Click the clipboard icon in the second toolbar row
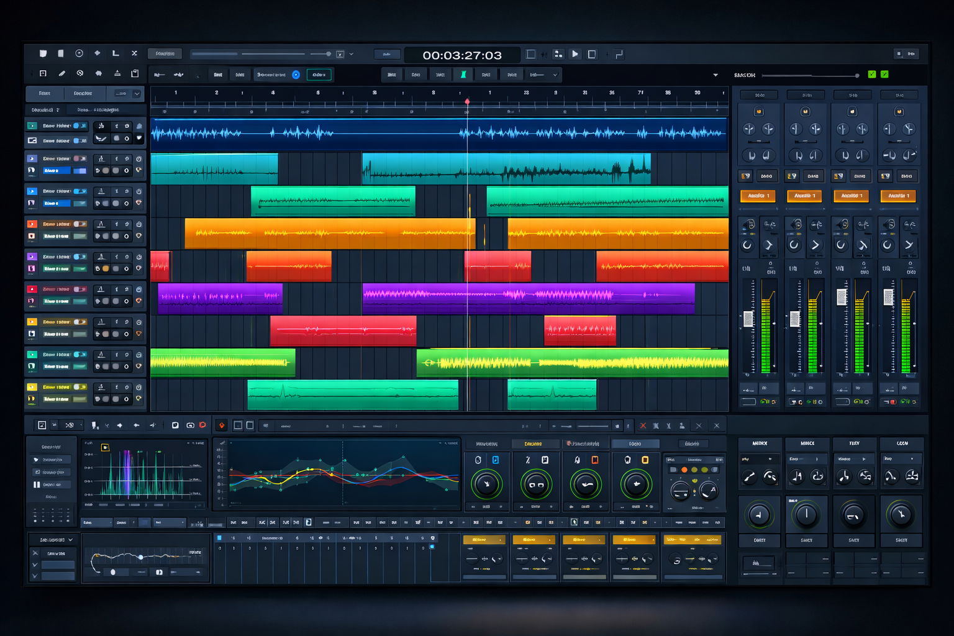 pyautogui.click(x=135, y=73)
